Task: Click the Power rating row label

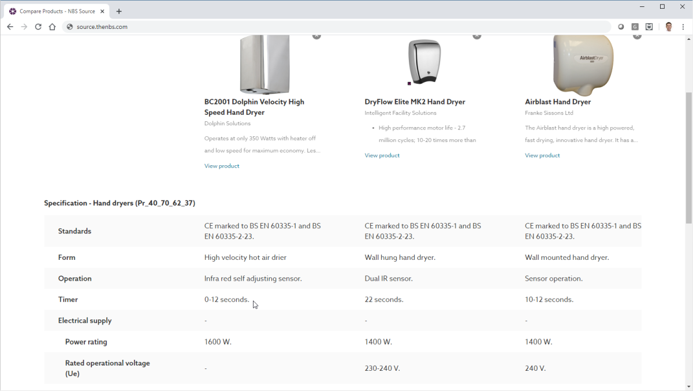Action: (x=86, y=342)
